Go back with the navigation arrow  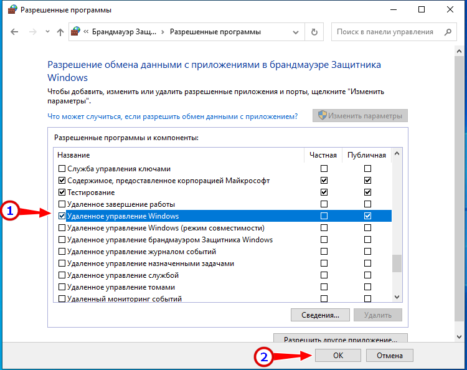point(14,32)
